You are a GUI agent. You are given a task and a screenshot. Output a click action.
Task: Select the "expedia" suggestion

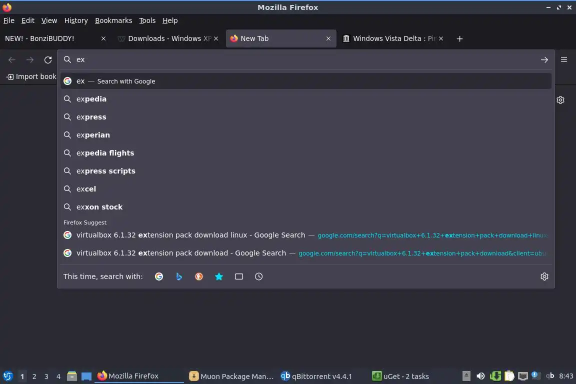pyautogui.click(x=305, y=99)
